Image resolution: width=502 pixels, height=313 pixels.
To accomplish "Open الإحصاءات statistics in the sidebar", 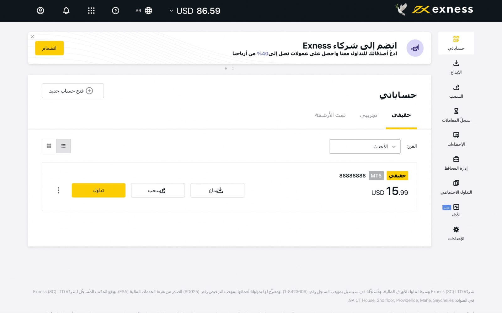I will [456, 139].
